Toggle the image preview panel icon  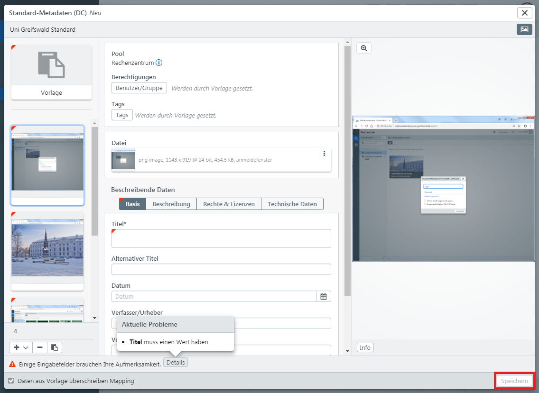click(x=524, y=29)
